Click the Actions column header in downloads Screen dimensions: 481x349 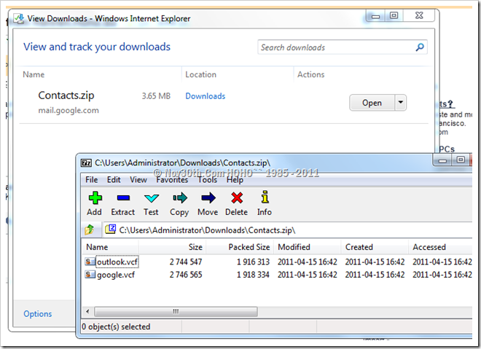pyautogui.click(x=310, y=74)
